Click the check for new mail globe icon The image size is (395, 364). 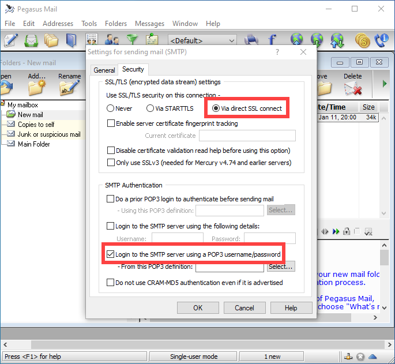pos(317,40)
